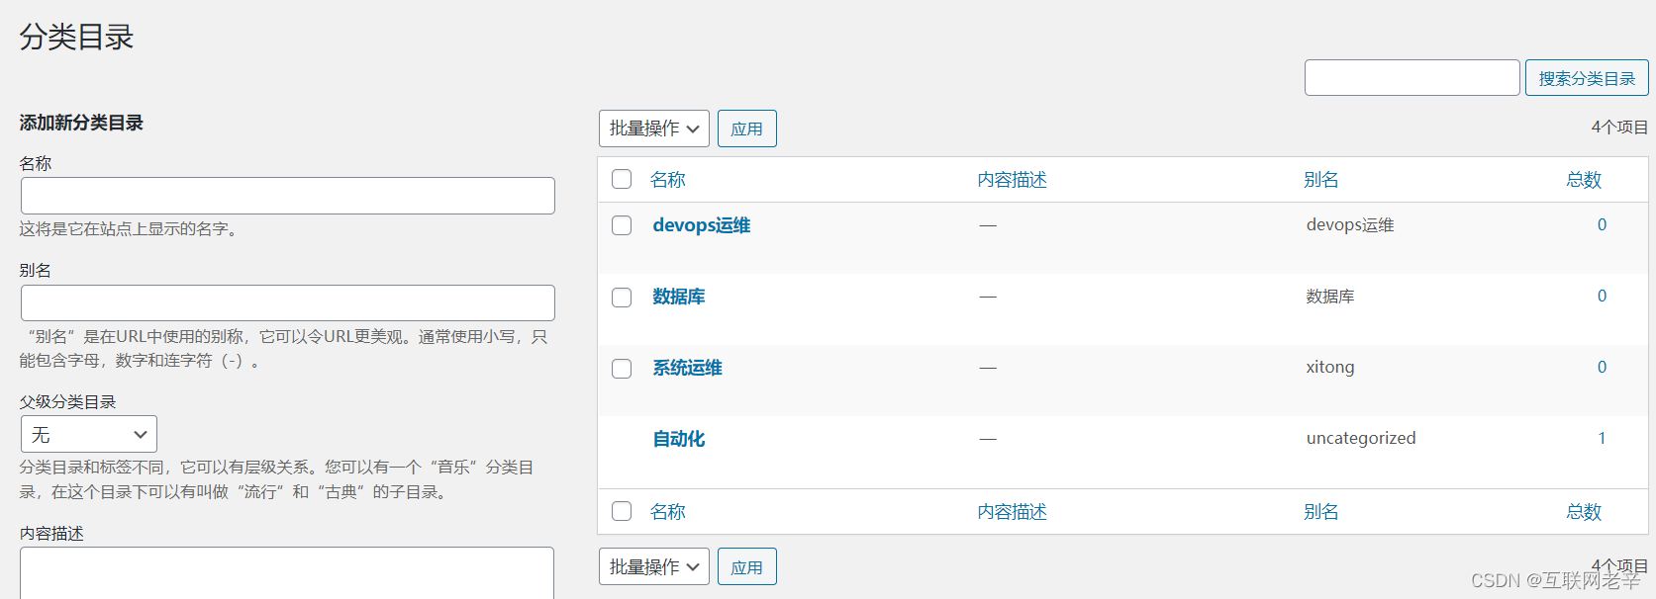Open the 自动化 category link
Viewport: 1656px width, 599px height.
coord(678,439)
